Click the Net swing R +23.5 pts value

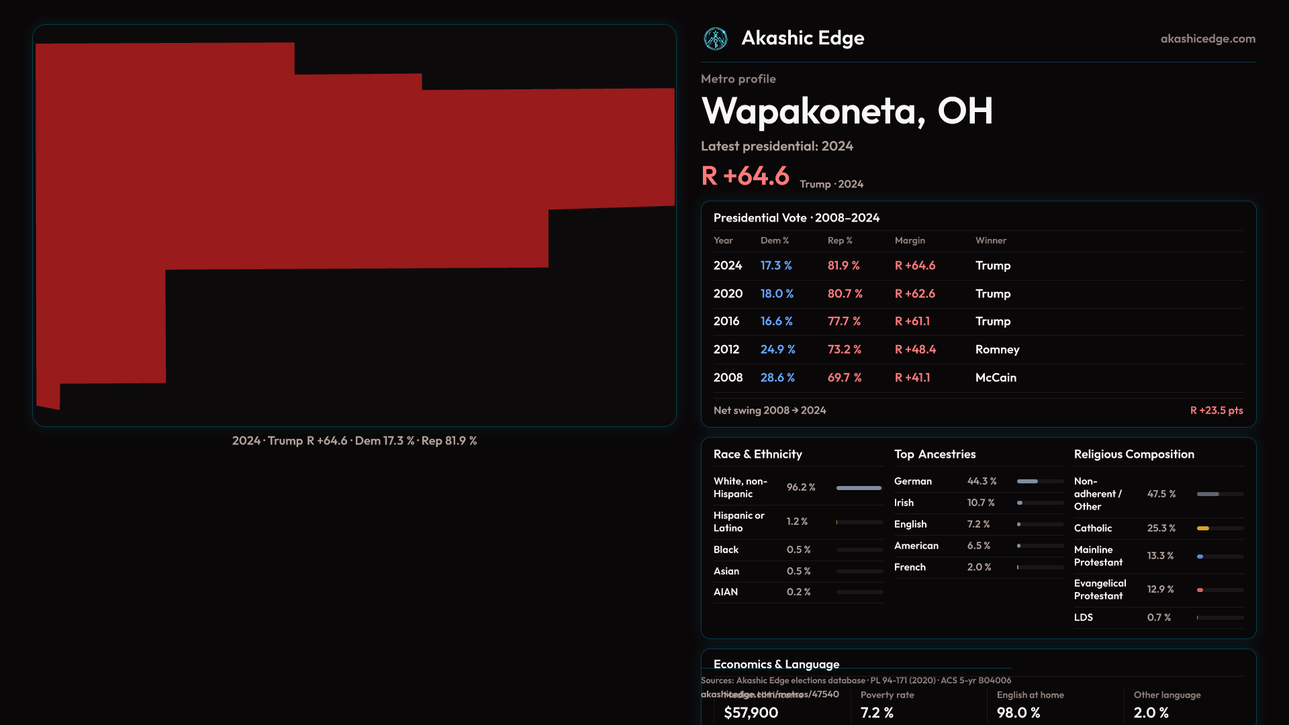(x=1216, y=410)
